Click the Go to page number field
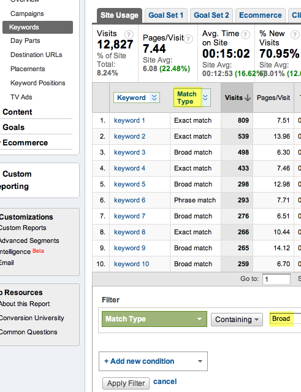The width and height of the screenshot is (301, 392). pyautogui.click(x=276, y=279)
